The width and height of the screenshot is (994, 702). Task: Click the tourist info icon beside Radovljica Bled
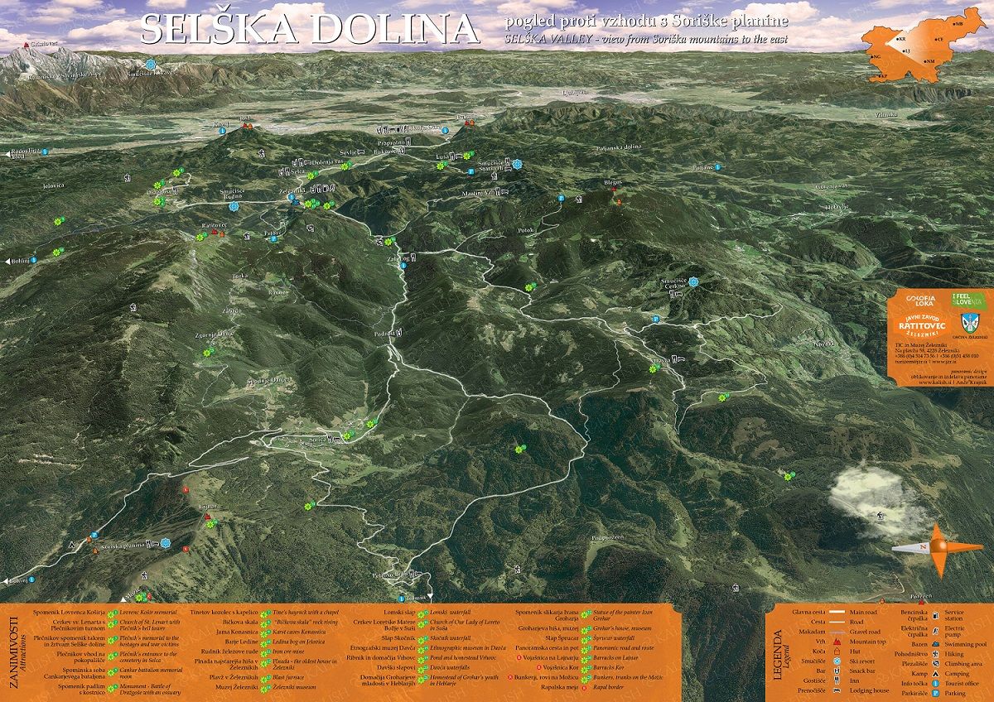[x=46, y=151]
